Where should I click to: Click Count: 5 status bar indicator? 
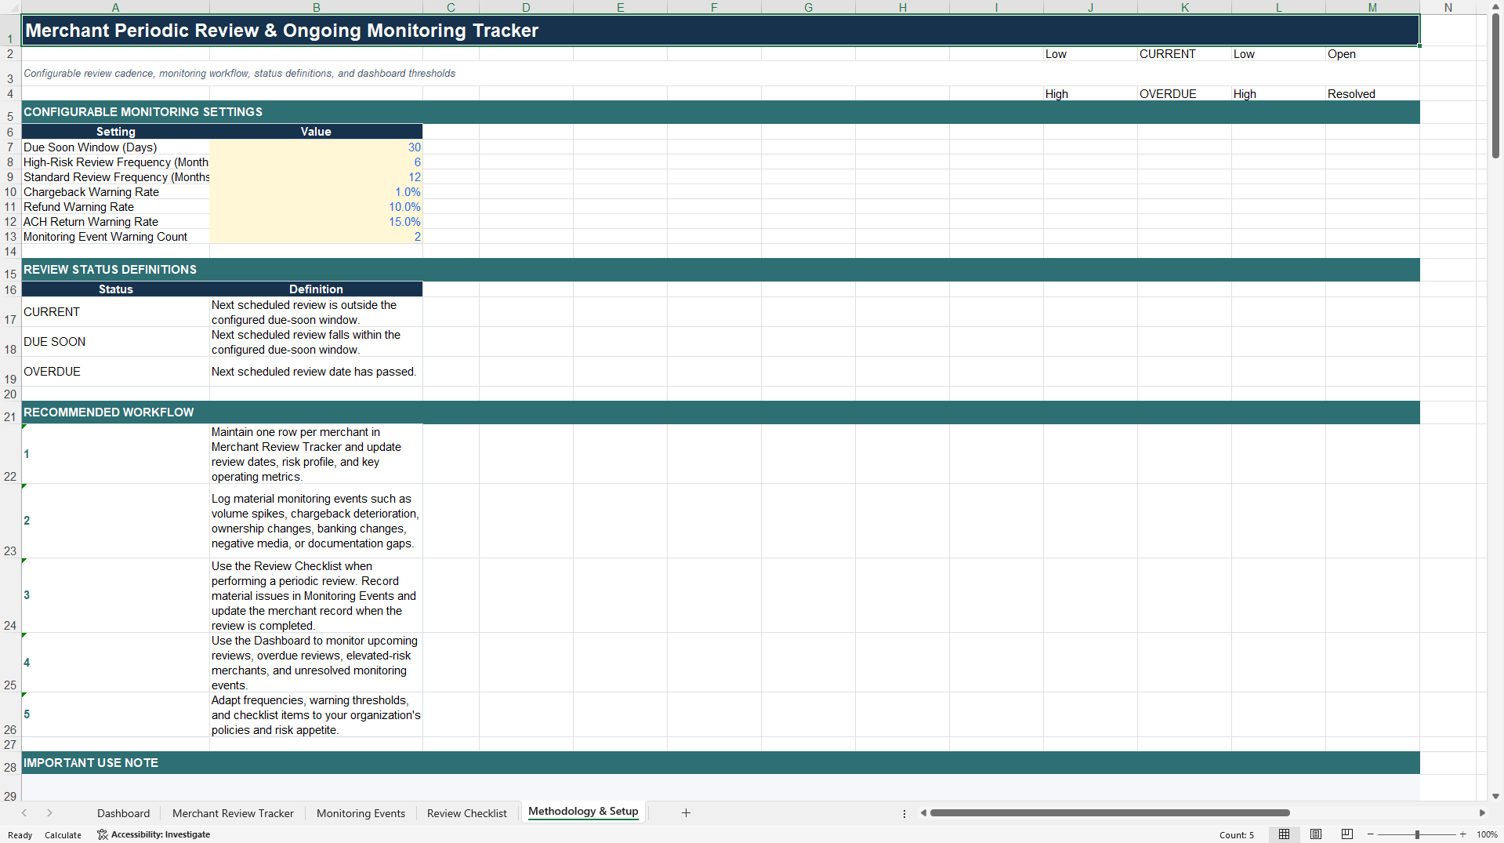(1236, 835)
